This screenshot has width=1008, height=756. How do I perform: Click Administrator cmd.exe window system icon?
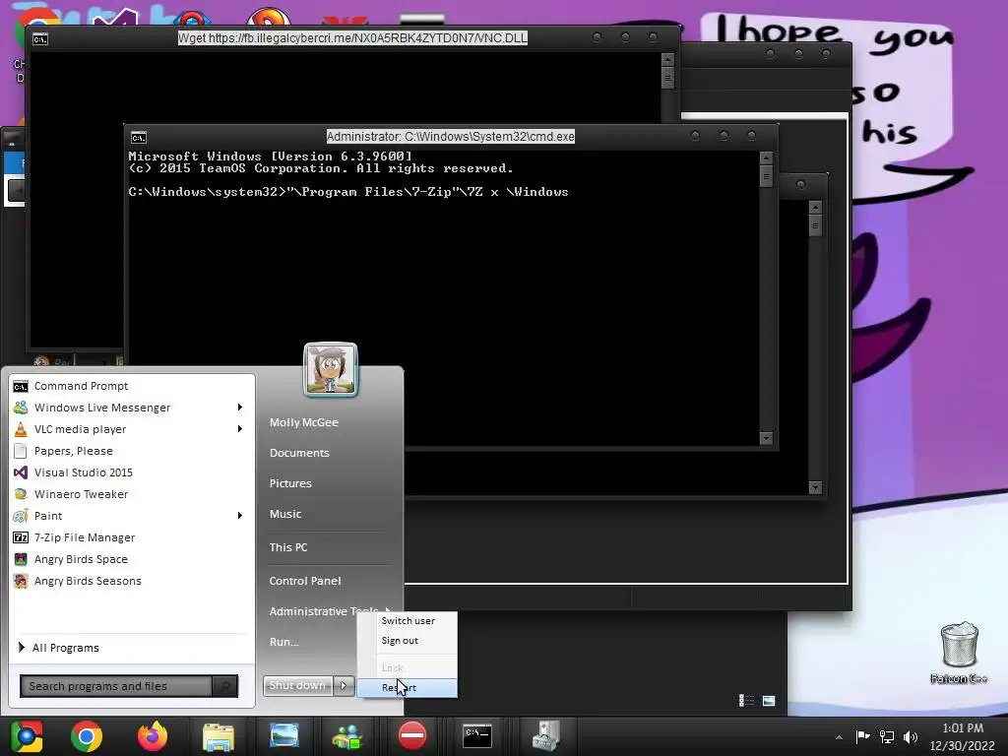138,137
